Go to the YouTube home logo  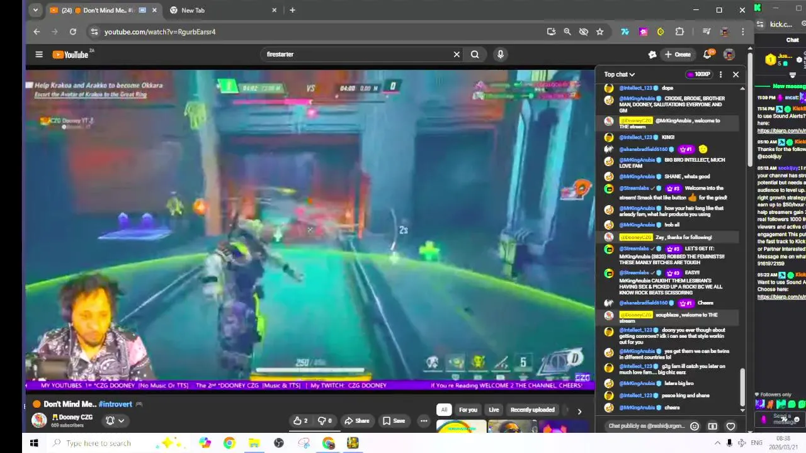coord(71,55)
